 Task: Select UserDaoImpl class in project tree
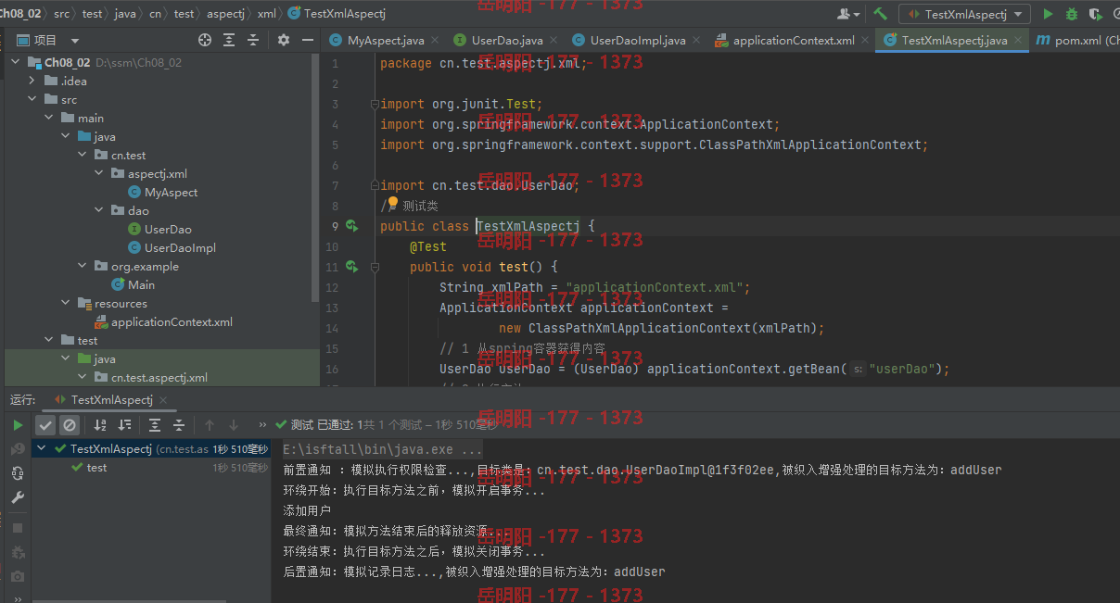[x=172, y=247]
